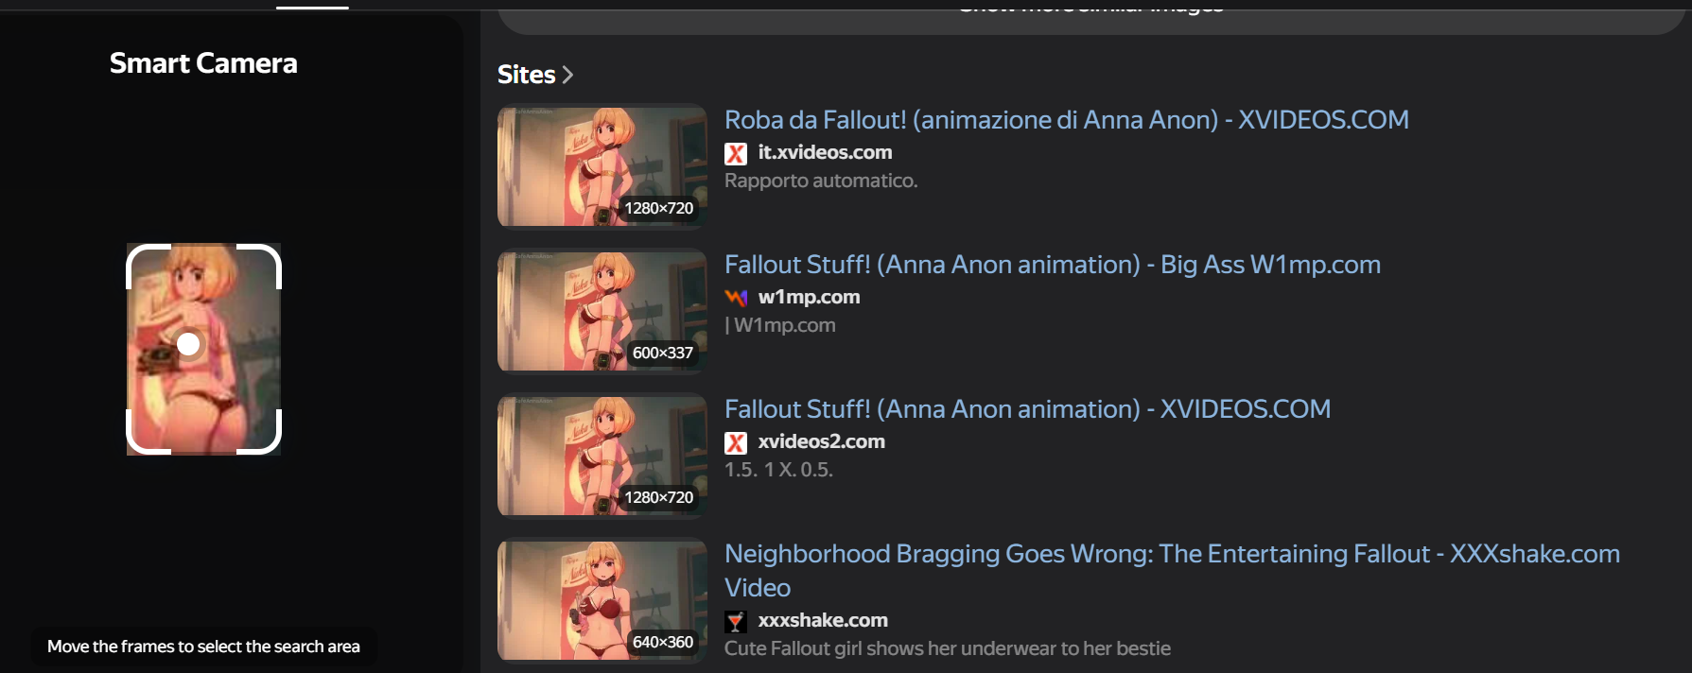Click the 640×360 size label
The height and width of the screenshot is (673, 1692).
coord(663,642)
